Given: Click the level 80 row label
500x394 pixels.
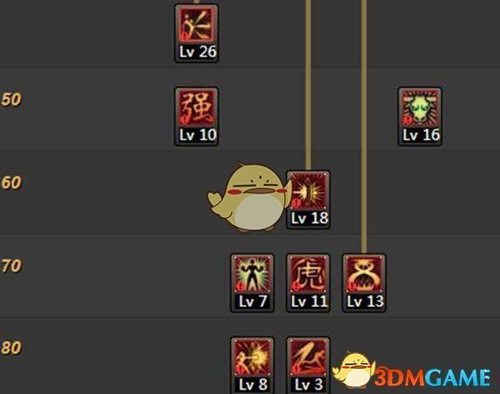Looking at the screenshot, I should pos(11,348).
